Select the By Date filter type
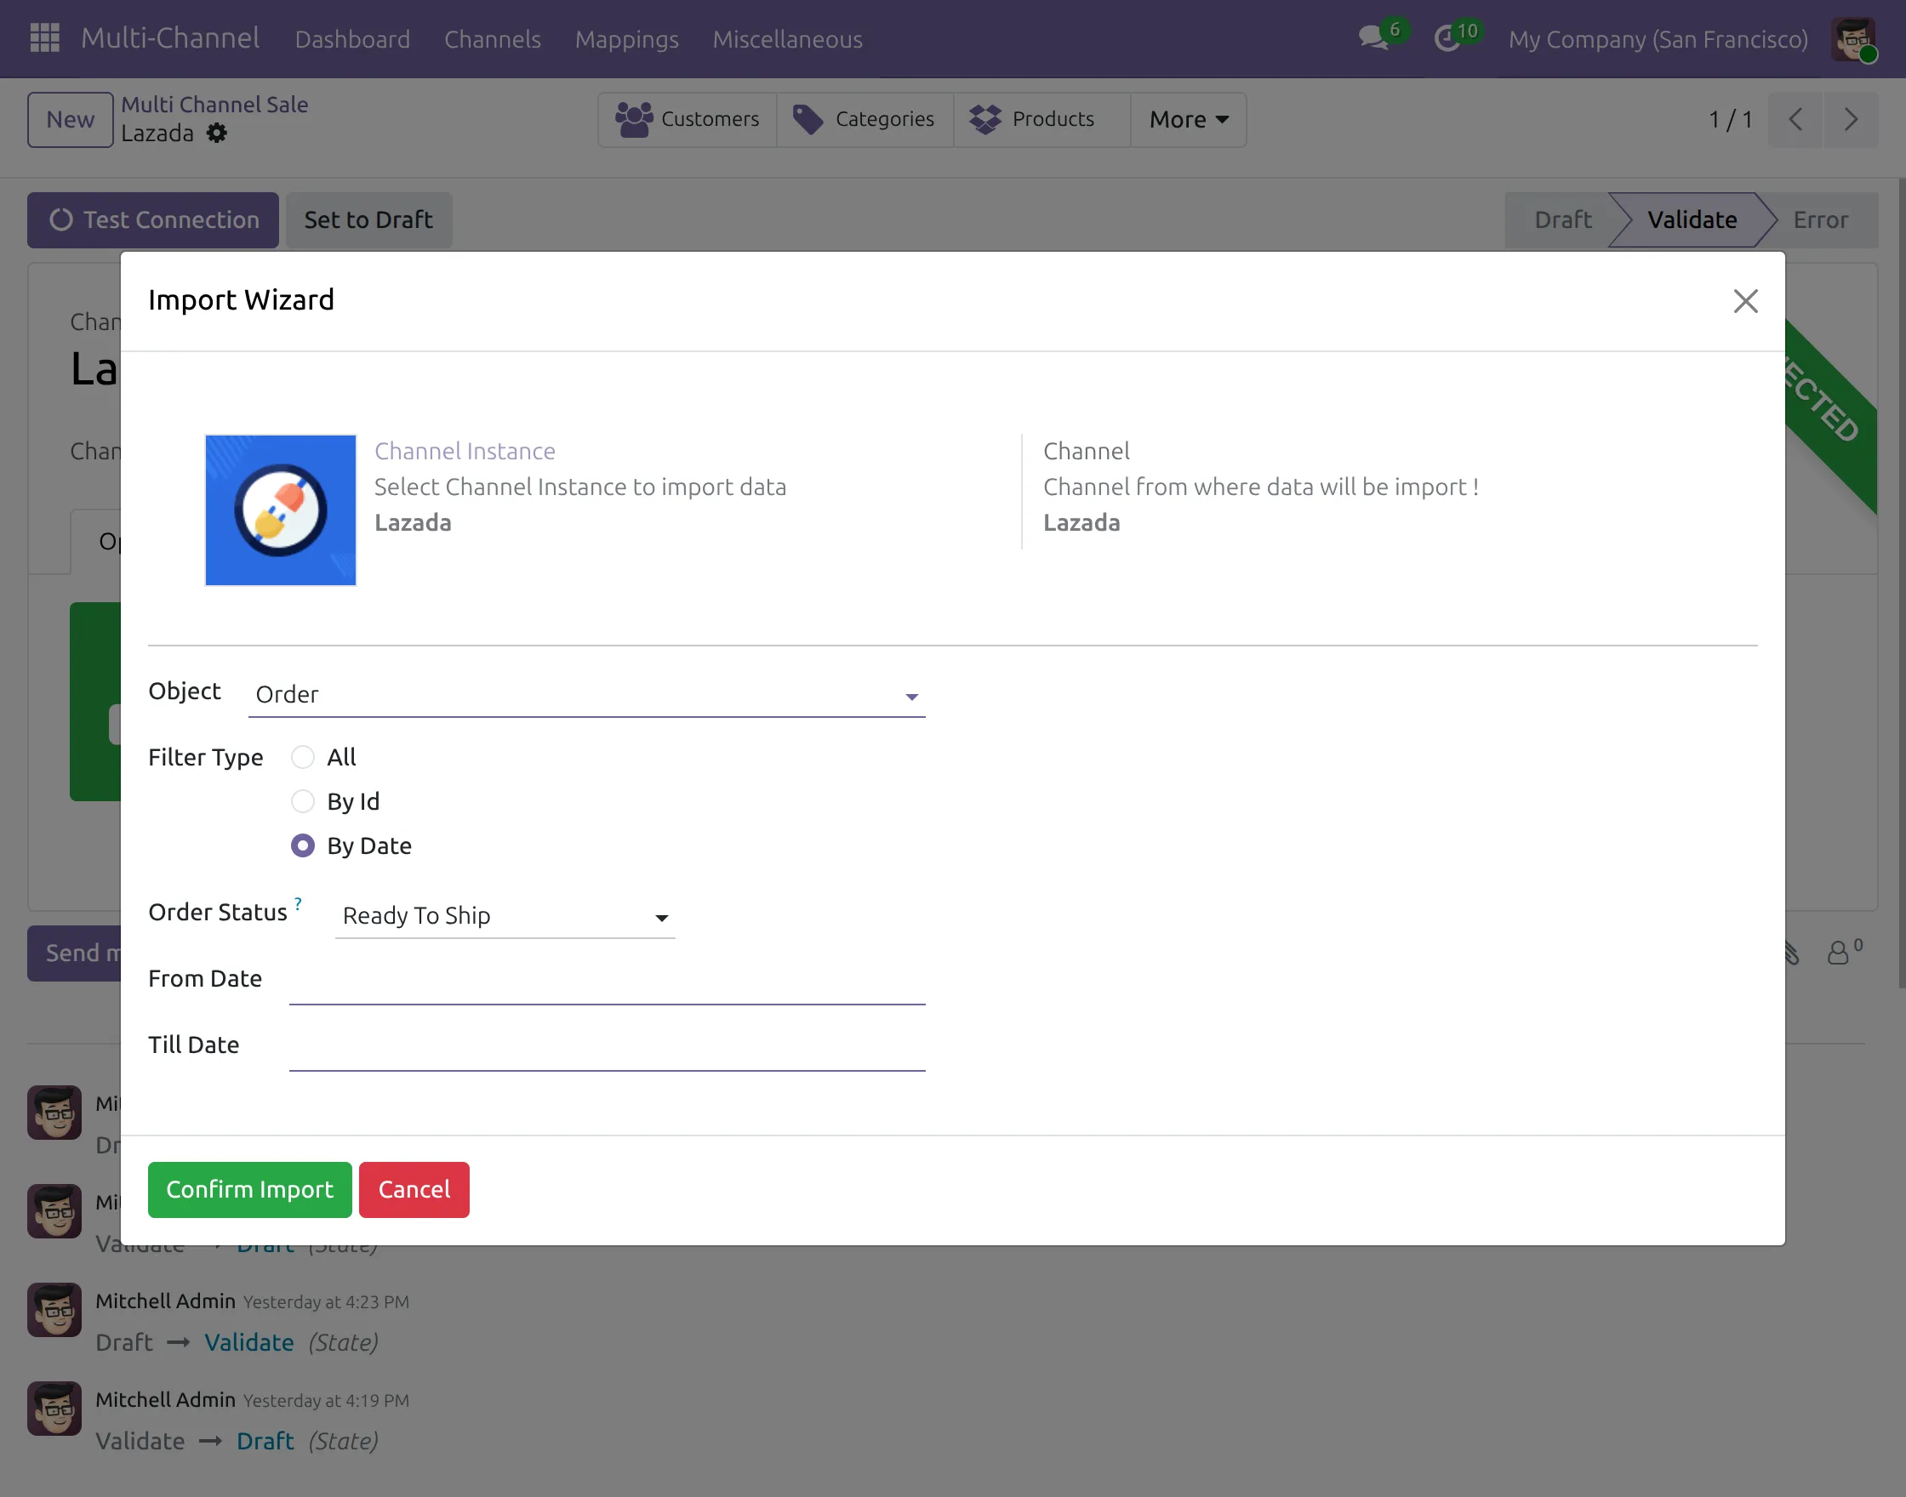This screenshot has width=1906, height=1497. [x=302, y=845]
